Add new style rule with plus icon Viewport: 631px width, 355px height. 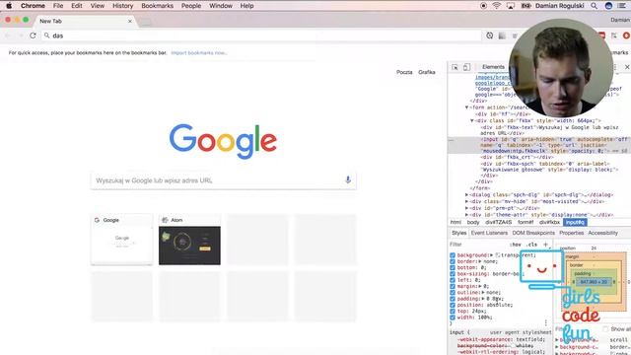545,245
